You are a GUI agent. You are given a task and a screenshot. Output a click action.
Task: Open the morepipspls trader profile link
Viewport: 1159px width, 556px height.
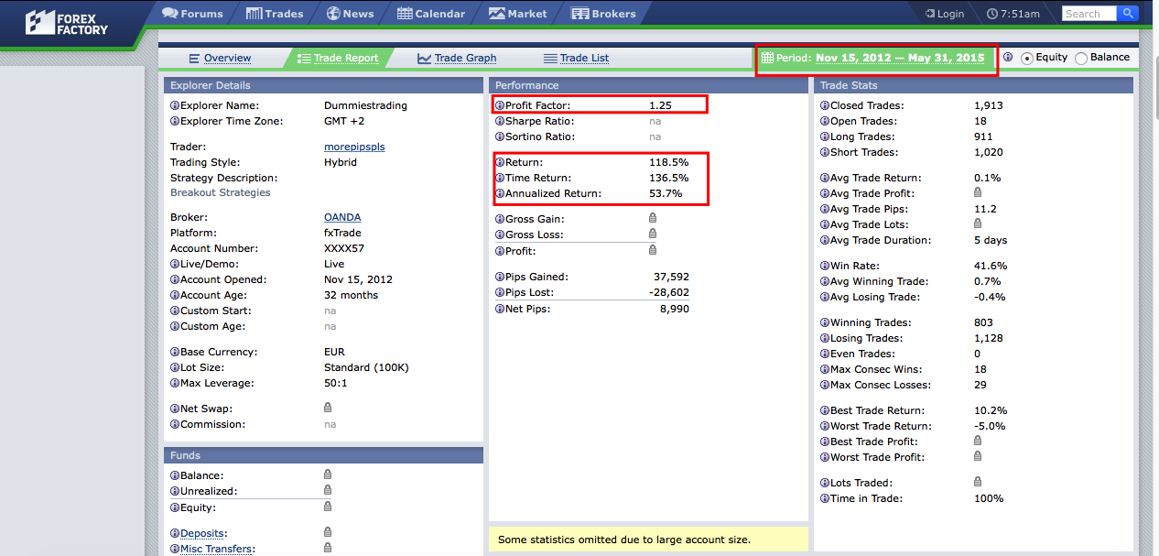(x=354, y=147)
